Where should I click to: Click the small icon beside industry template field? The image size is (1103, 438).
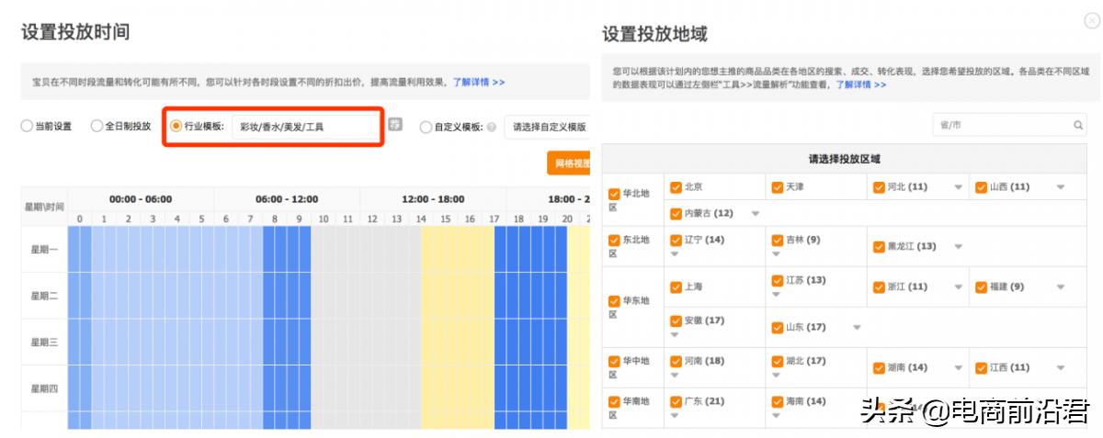pyautogui.click(x=395, y=125)
